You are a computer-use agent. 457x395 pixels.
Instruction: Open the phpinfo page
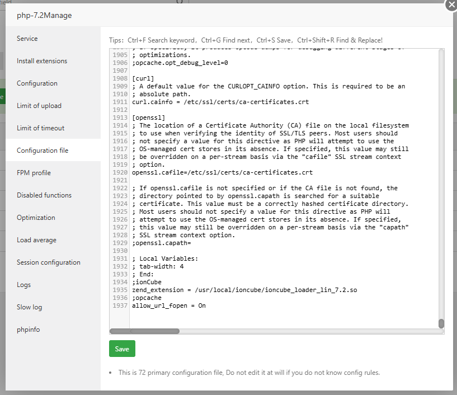click(28, 330)
